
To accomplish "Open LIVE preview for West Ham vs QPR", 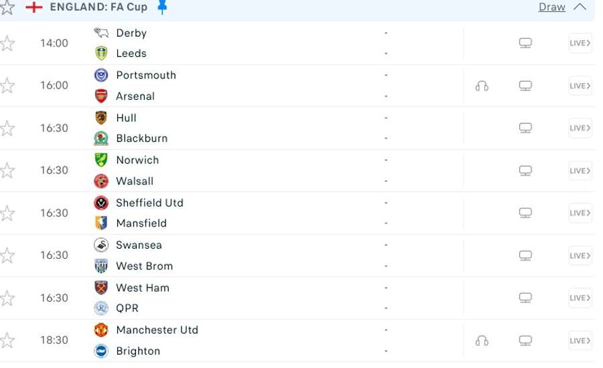I will (x=580, y=298).
